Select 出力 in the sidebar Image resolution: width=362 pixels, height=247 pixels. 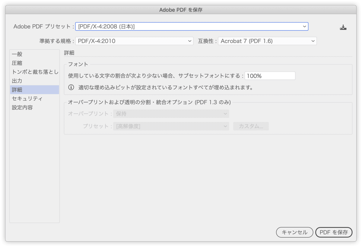click(x=34, y=81)
